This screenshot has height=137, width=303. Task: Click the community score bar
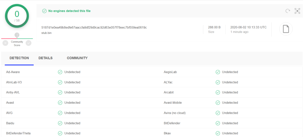click(x=17, y=39)
